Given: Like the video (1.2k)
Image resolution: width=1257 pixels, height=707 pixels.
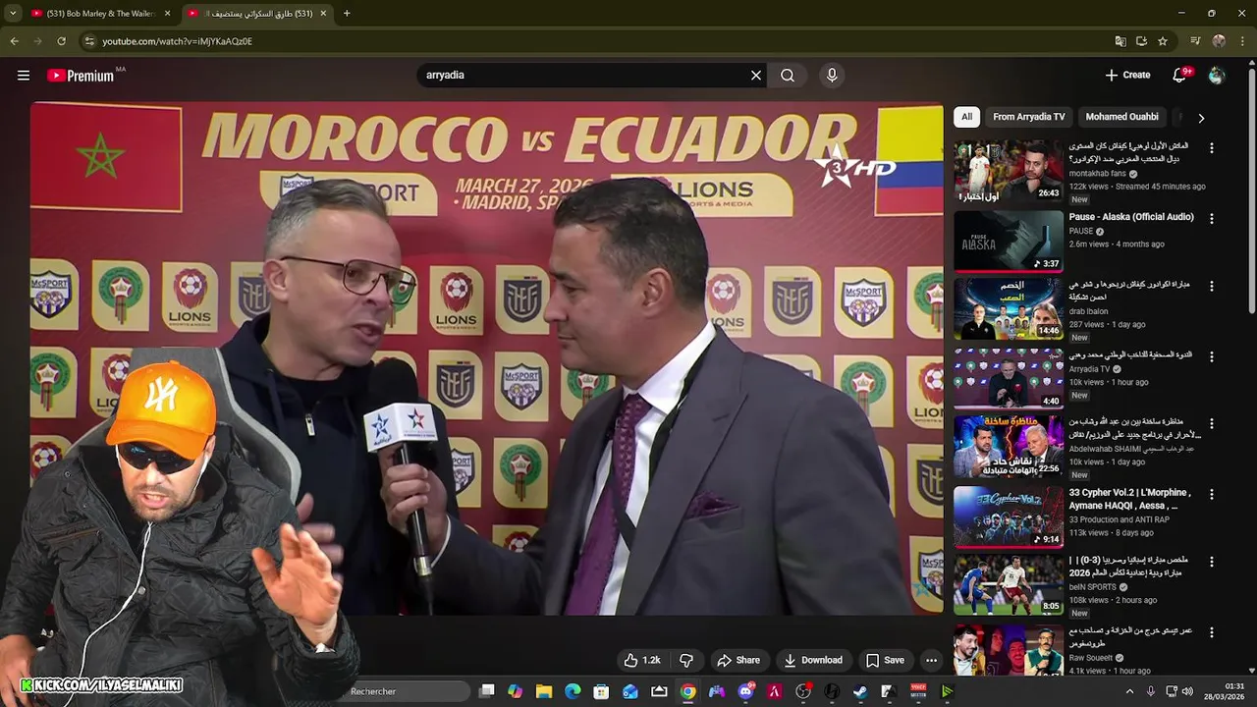Looking at the screenshot, I should tap(642, 660).
